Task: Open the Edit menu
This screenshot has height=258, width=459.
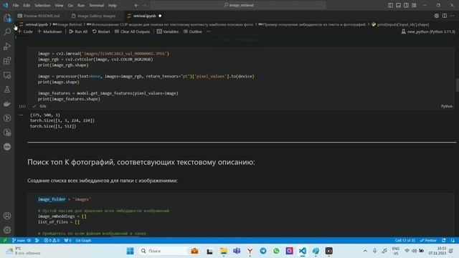Action: click(x=27, y=5)
